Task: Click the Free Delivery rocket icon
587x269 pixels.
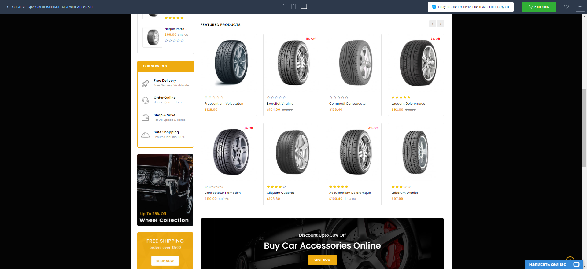Action: click(x=146, y=83)
